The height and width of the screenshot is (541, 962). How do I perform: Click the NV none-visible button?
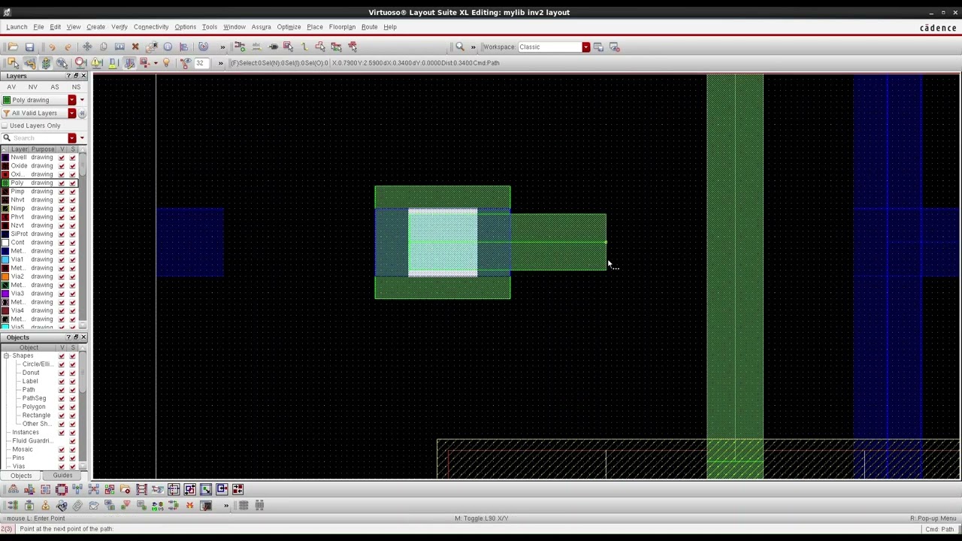point(32,87)
